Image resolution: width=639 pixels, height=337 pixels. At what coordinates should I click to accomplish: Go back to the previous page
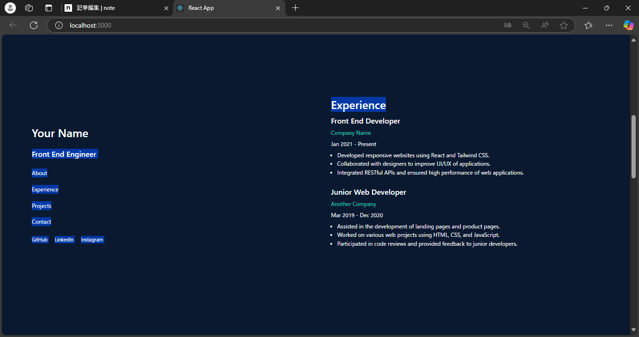(13, 25)
